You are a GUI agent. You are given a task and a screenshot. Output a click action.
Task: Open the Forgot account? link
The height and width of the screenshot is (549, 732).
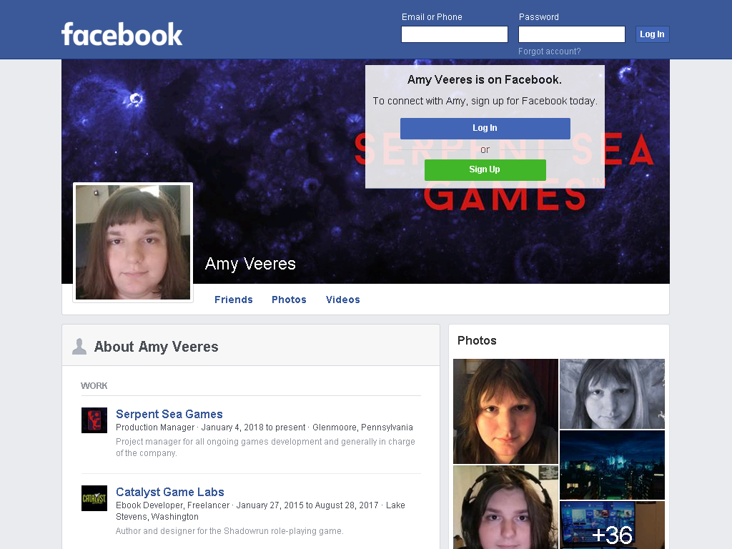click(x=550, y=51)
